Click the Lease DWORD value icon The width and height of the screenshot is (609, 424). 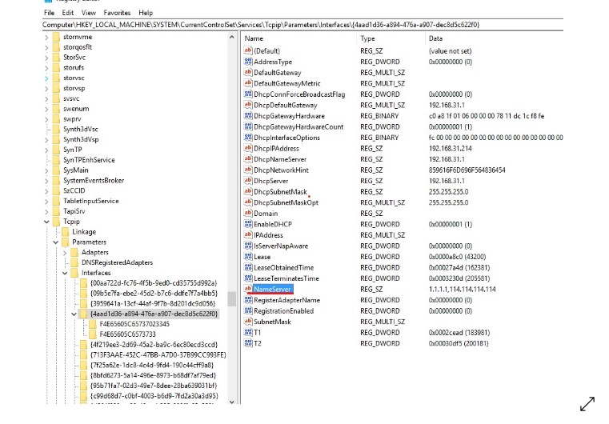[248, 256]
